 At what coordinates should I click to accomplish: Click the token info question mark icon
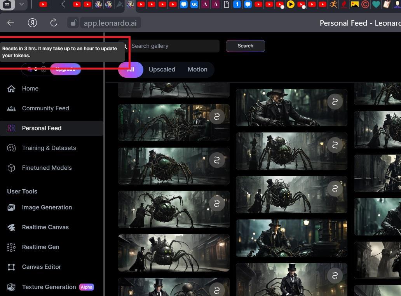pyautogui.click(x=44, y=69)
